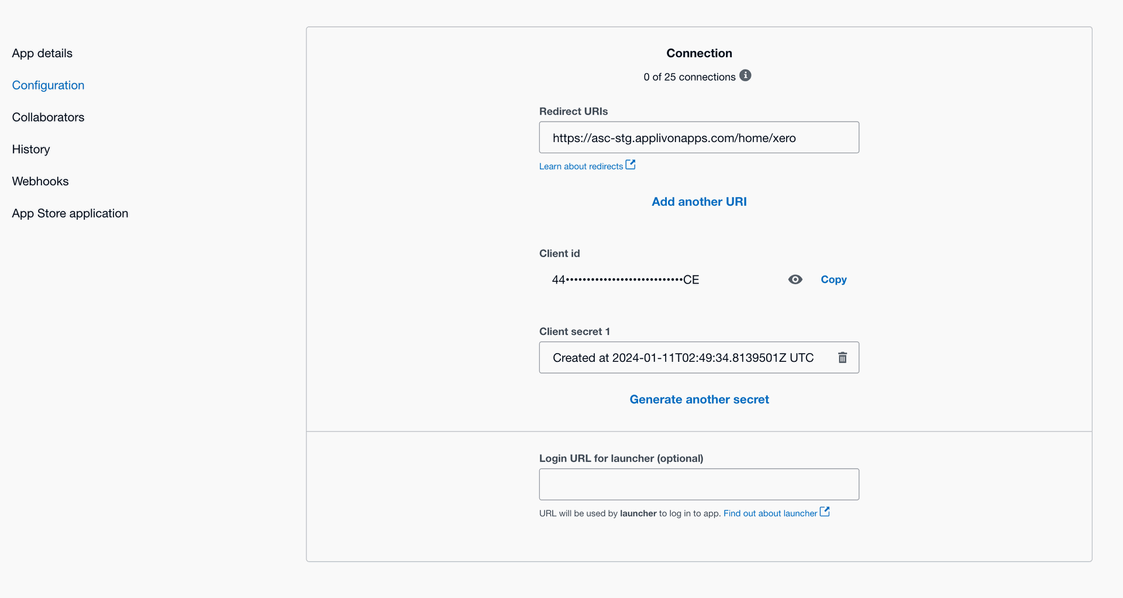Open the Find out about launcher link
The image size is (1123, 598).
coord(770,514)
